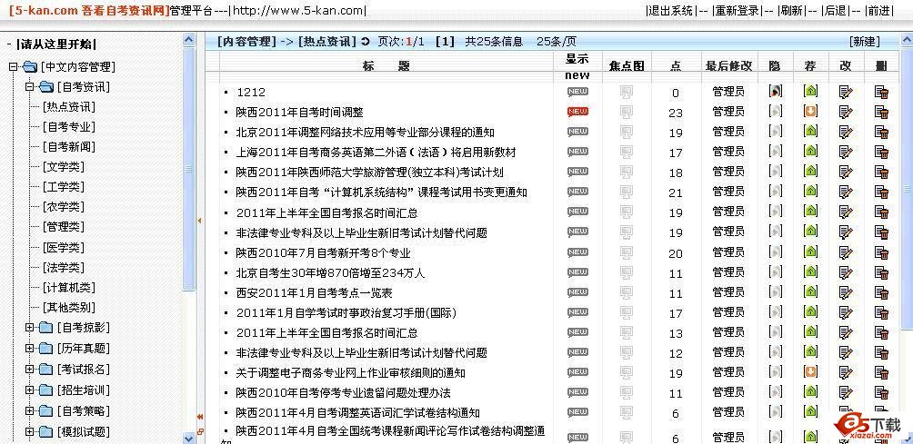The height and width of the screenshot is (444, 913).
Task: Click the 新建 button
Action: [865, 42]
